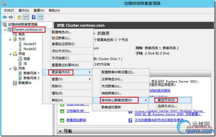Viewport: 216px width, 137px height.
Task: Click the 群集网络 2 network icon
Action: [20, 78]
